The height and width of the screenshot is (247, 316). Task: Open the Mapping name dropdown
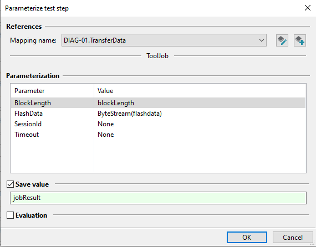pyautogui.click(x=164, y=40)
